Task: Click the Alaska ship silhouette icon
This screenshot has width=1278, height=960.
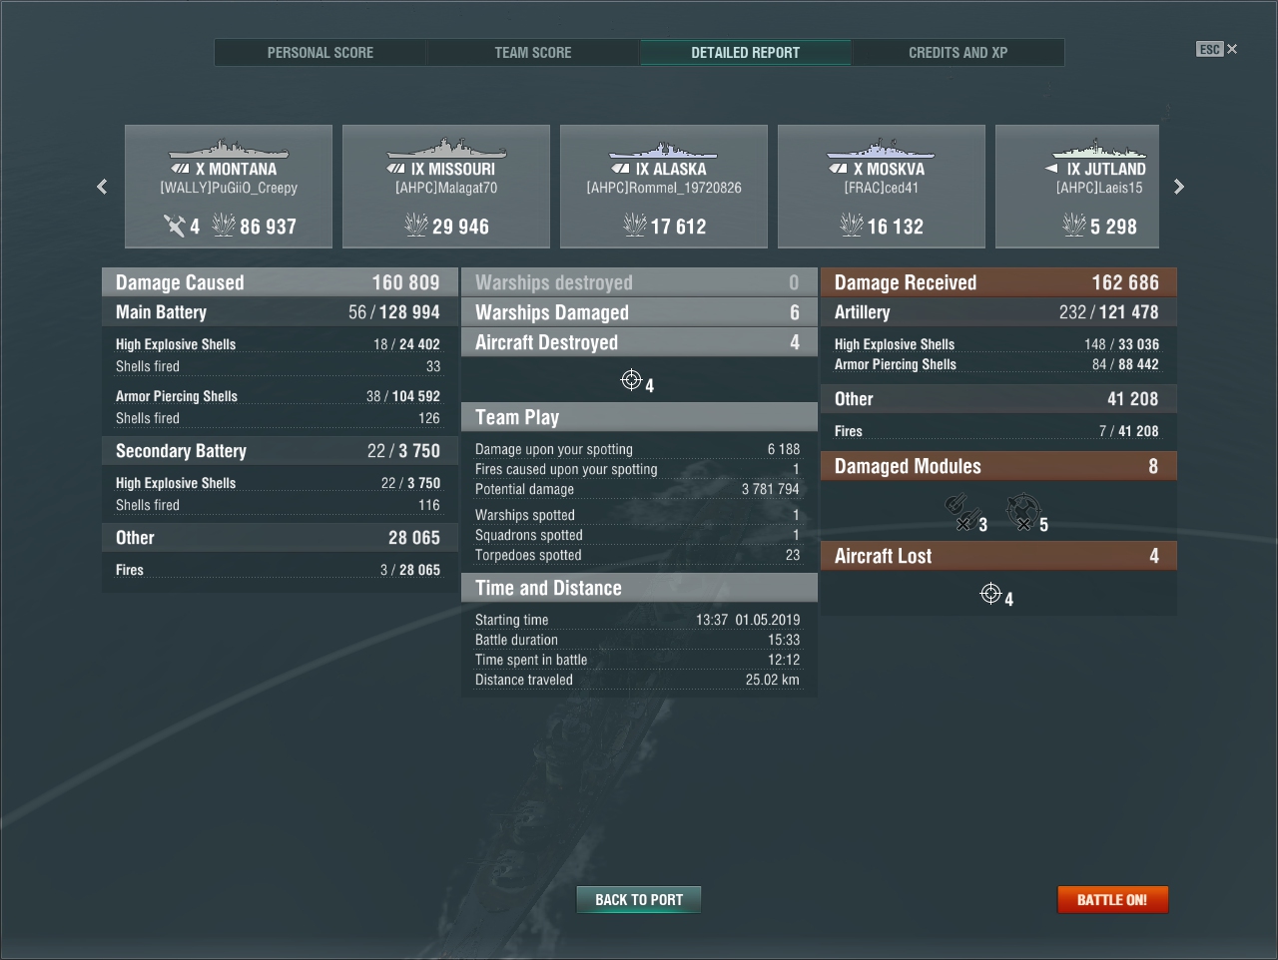Action: pyautogui.click(x=664, y=149)
